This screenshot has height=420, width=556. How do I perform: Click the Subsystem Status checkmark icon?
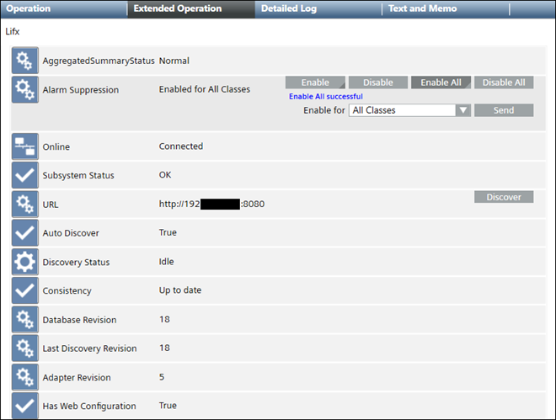click(x=24, y=175)
